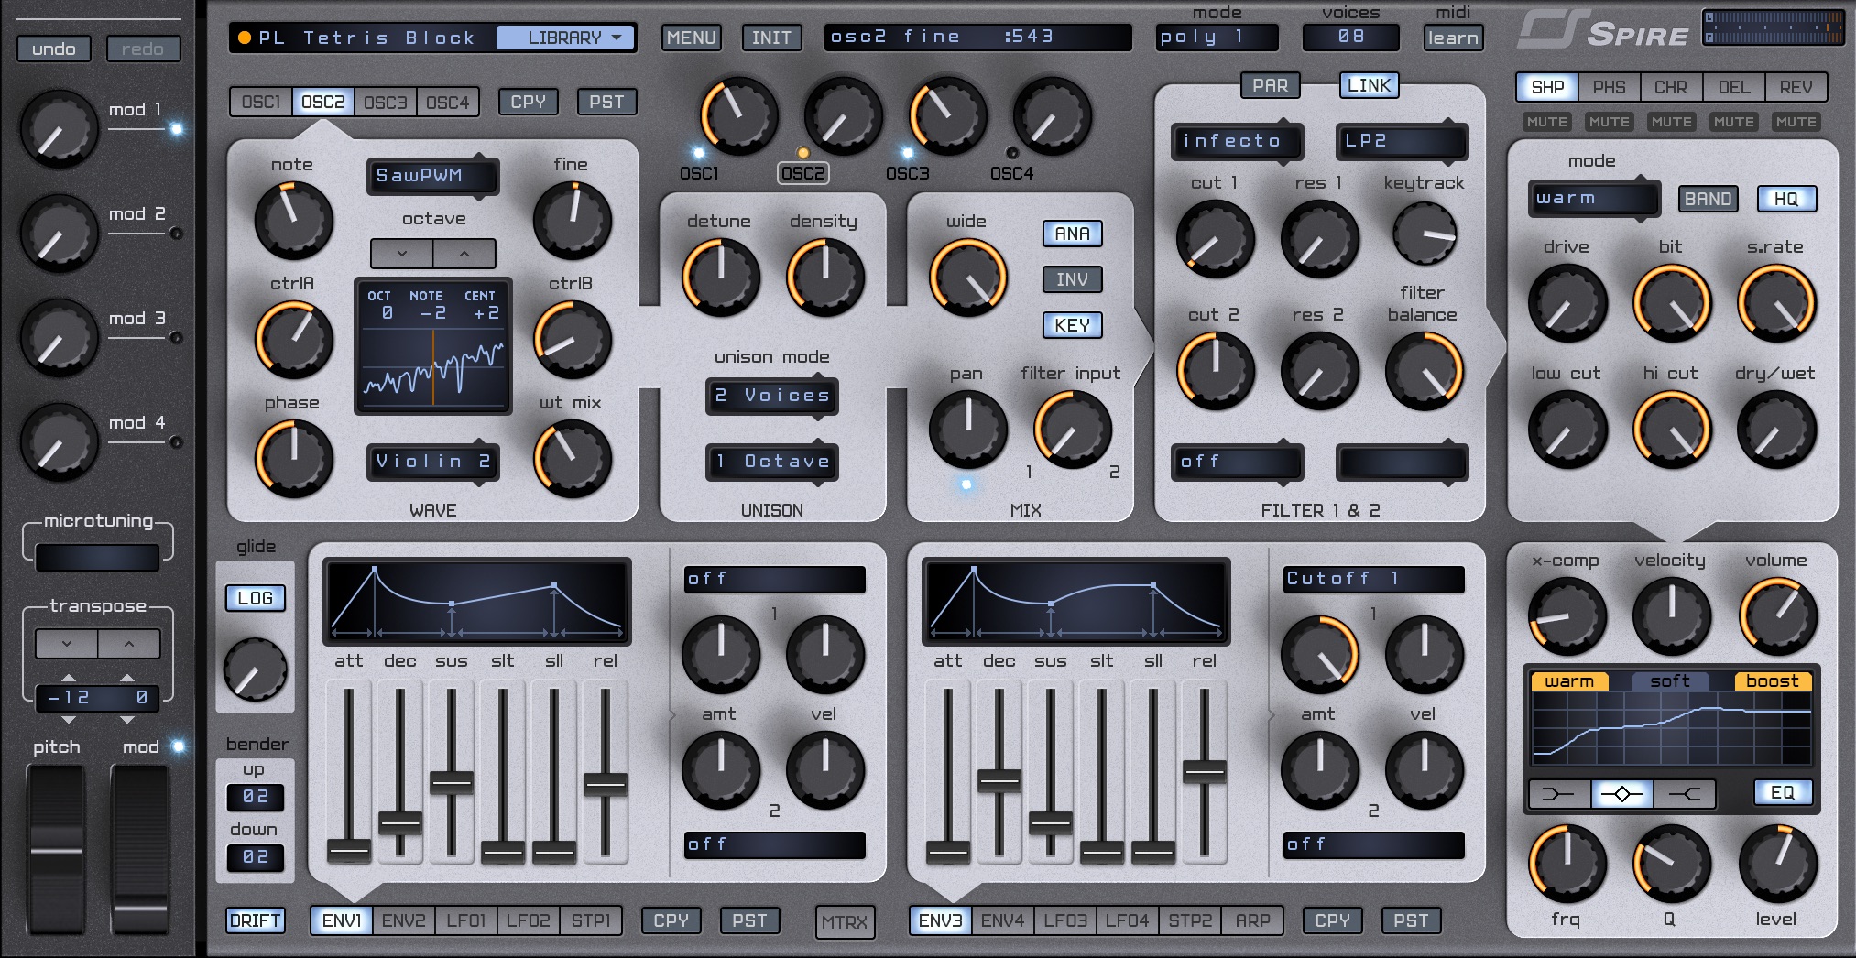Select the diamond soft-knee curve icon
This screenshot has height=958, width=1856.
pos(1621,793)
